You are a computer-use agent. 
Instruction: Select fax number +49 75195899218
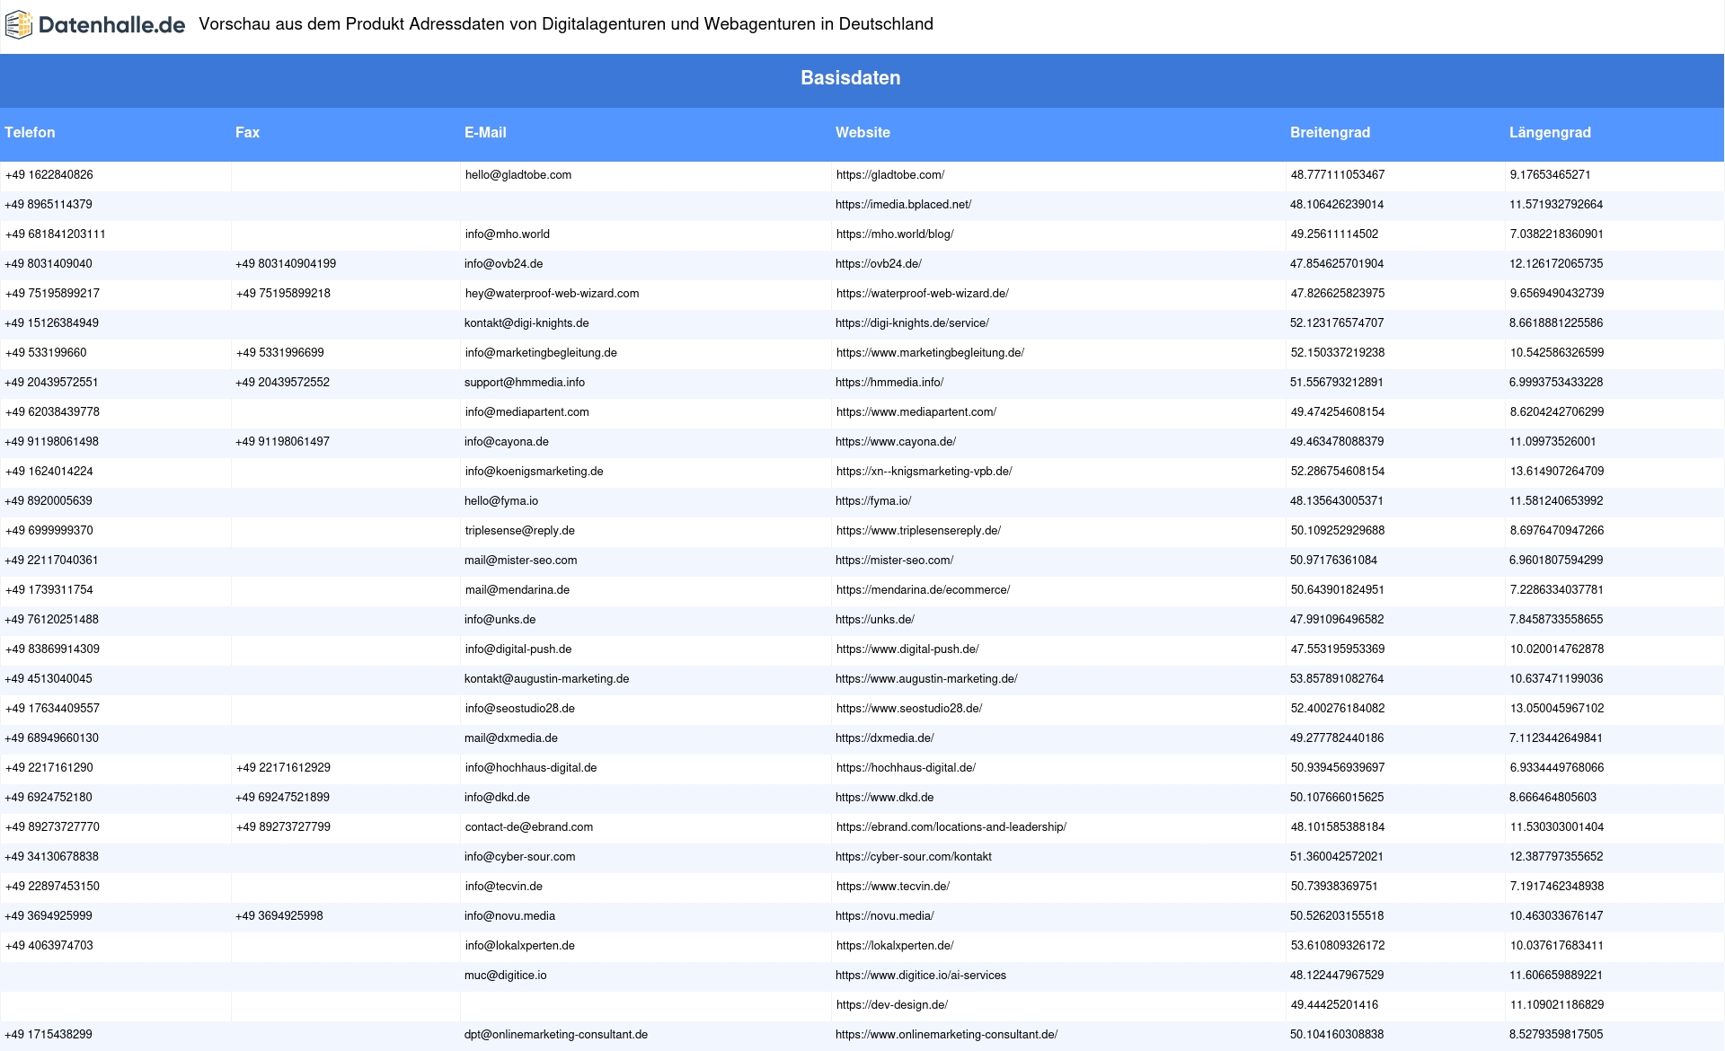point(283,294)
